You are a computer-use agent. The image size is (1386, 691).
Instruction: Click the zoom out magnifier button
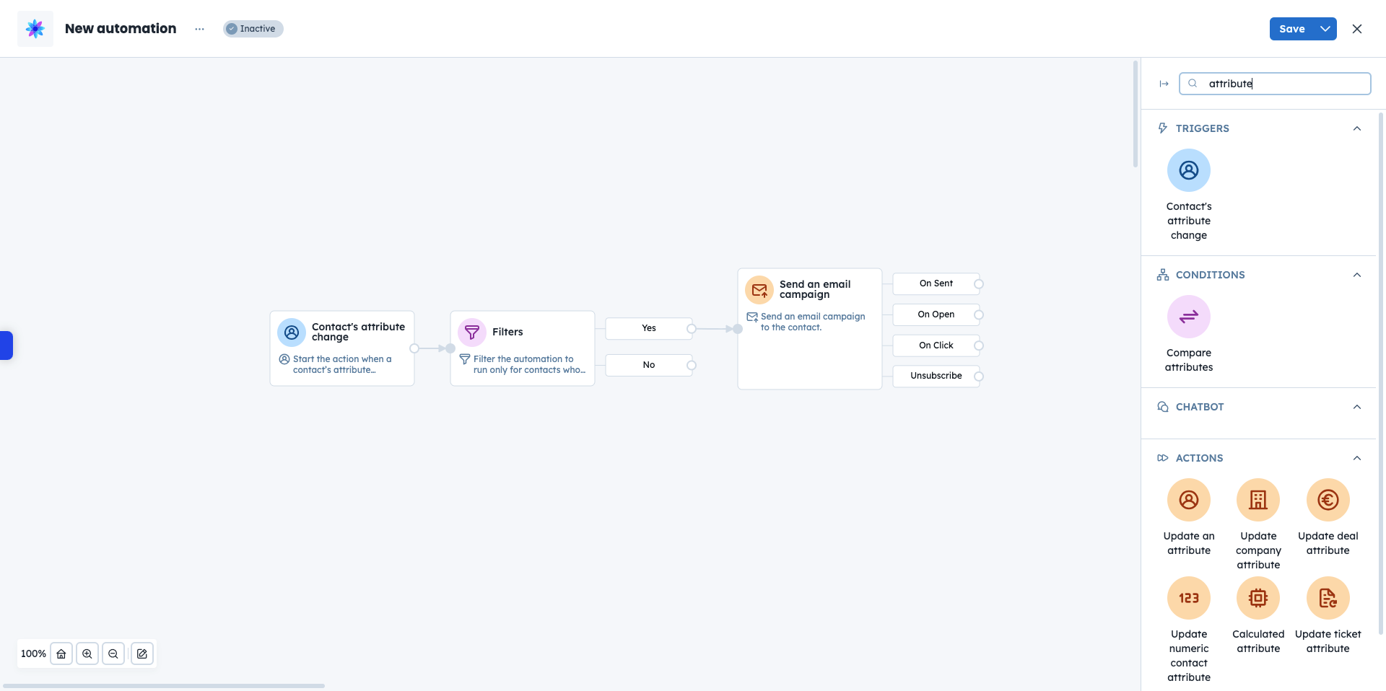tap(113, 654)
